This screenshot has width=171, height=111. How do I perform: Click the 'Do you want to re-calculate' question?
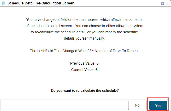pyautogui.click(x=84, y=91)
